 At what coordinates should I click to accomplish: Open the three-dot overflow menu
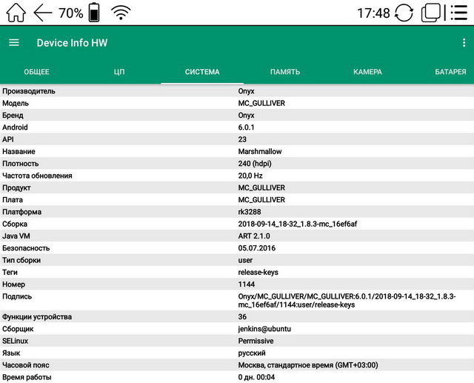point(464,43)
